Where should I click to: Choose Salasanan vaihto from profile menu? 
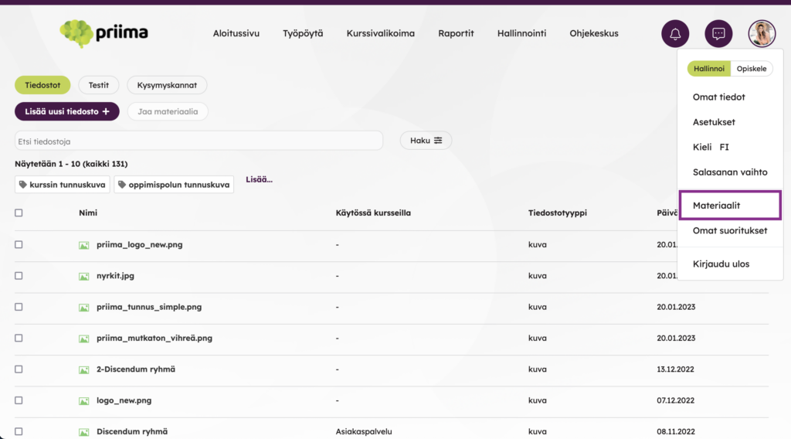(x=730, y=172)
